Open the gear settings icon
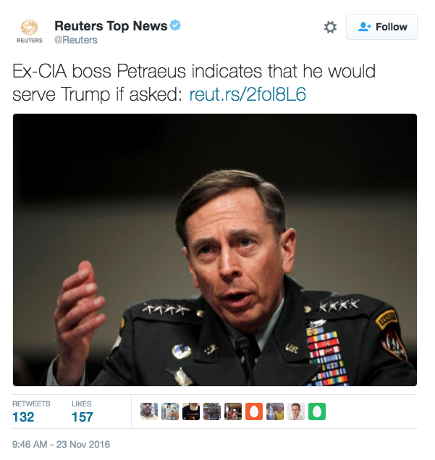This screenshot has width=435, height=460. coord(330,28)
